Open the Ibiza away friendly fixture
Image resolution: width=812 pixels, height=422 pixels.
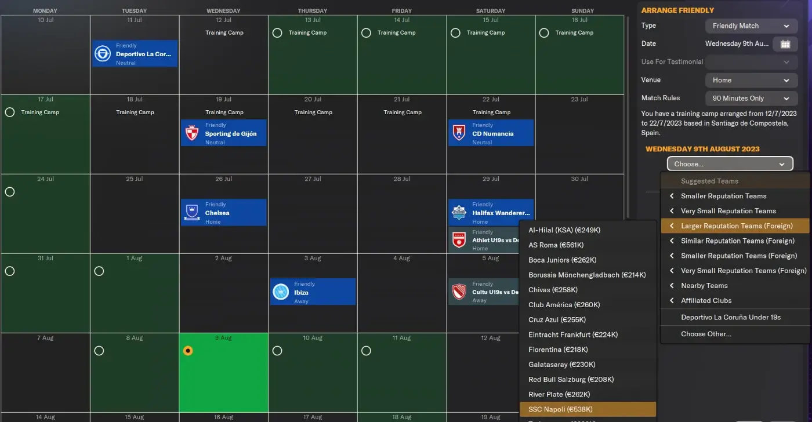pos(313,292)
